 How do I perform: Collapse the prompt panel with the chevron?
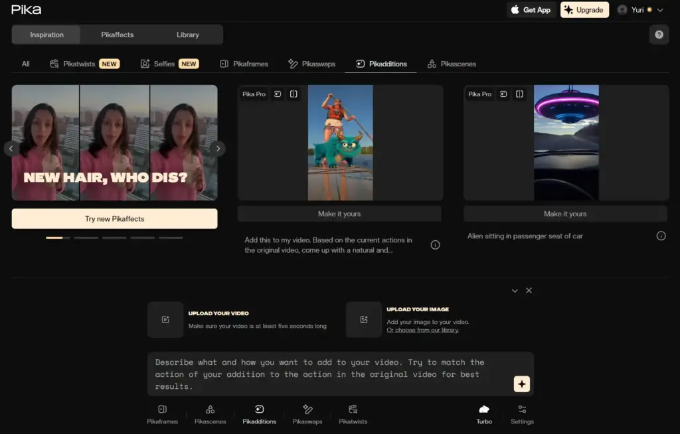click(515, 291)
